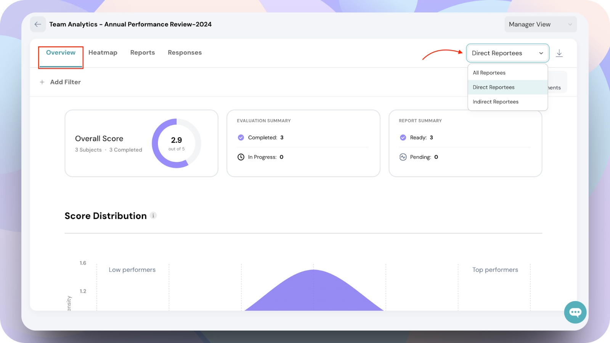
Task: Click the Ready checkmark icon
Action: pos(403,138)
